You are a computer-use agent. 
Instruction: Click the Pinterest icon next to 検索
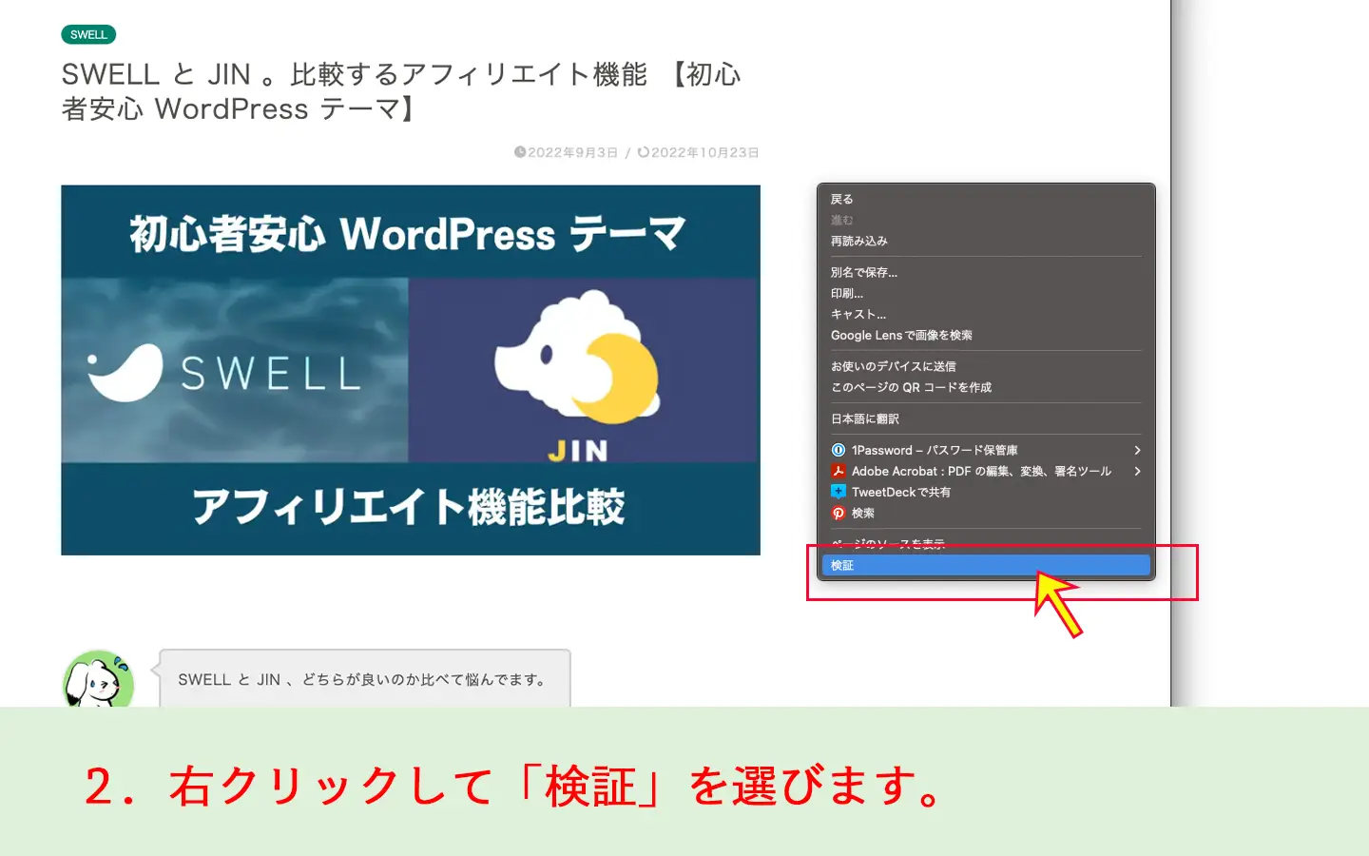coord(839,514)
